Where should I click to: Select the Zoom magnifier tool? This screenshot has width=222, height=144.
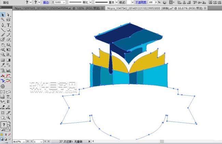point(8,117)
